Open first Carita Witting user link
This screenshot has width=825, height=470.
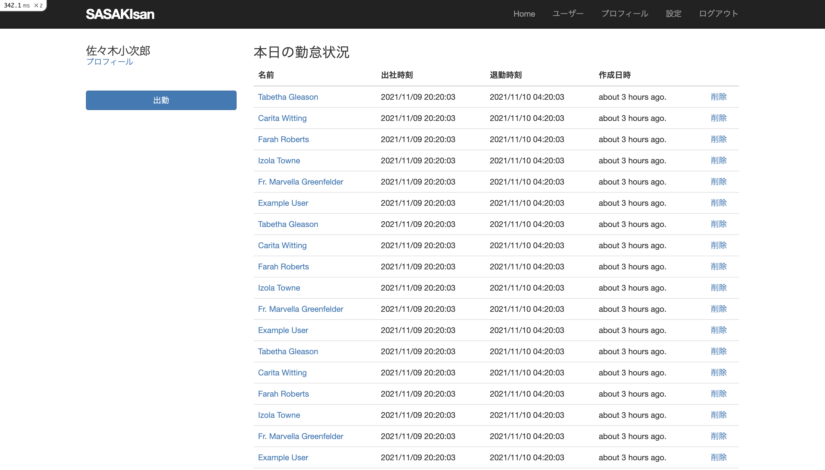click(282, 118)
